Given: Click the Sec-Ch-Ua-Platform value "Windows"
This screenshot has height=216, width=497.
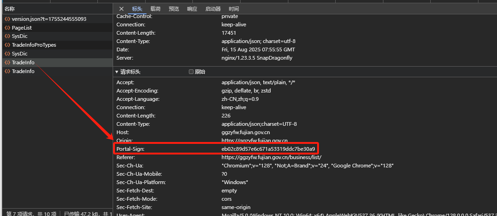Looking at the screenshot, I should 235,182.
